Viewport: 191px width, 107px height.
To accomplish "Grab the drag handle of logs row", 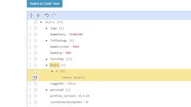I will (30, 29).
